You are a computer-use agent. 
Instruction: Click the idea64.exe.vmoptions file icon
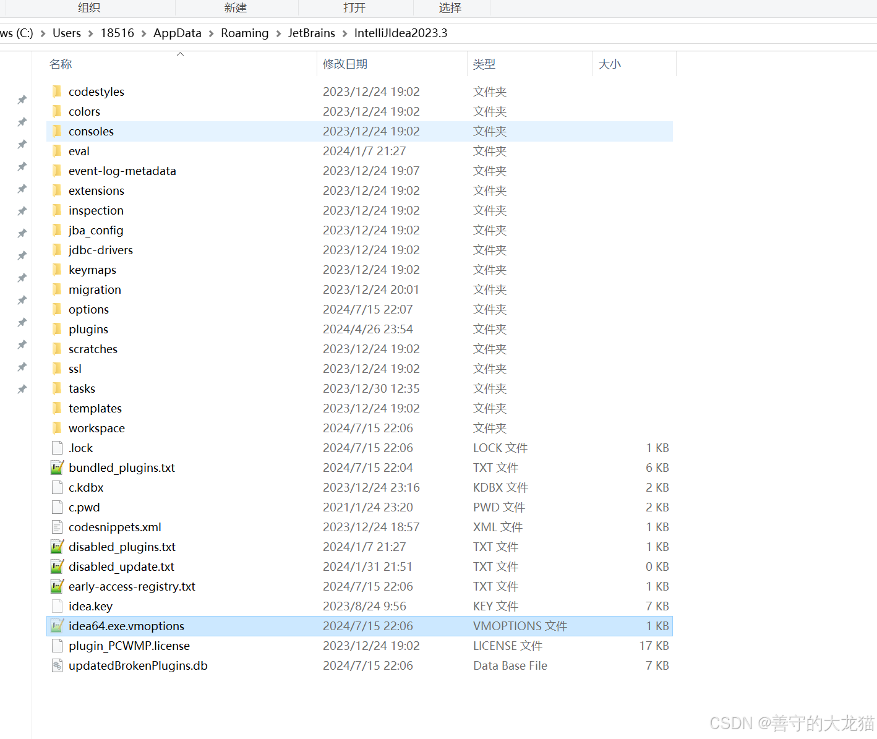pyautogui.click(x=57, y=626)
